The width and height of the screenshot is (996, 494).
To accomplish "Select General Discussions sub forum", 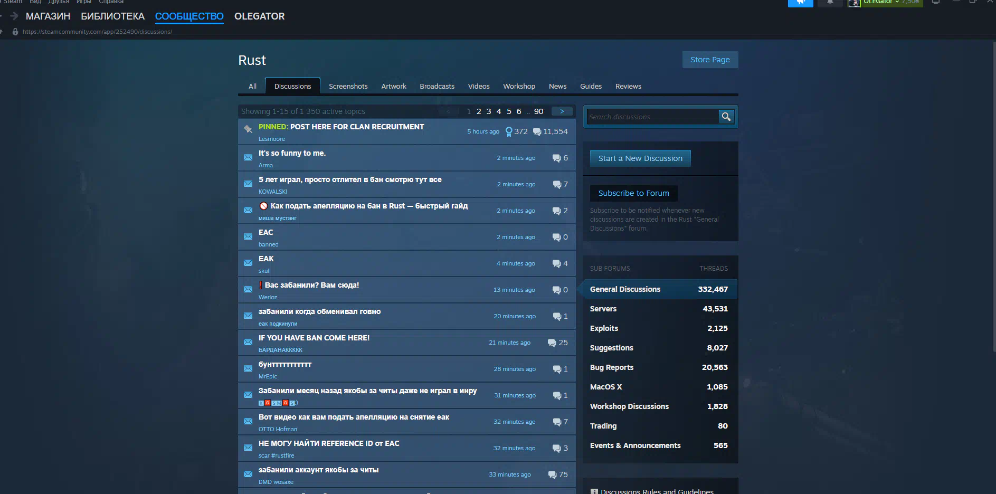I will click(x=659, y=289).
